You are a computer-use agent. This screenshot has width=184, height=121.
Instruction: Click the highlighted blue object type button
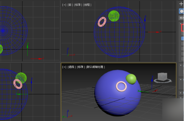click(x=182, y=39)
